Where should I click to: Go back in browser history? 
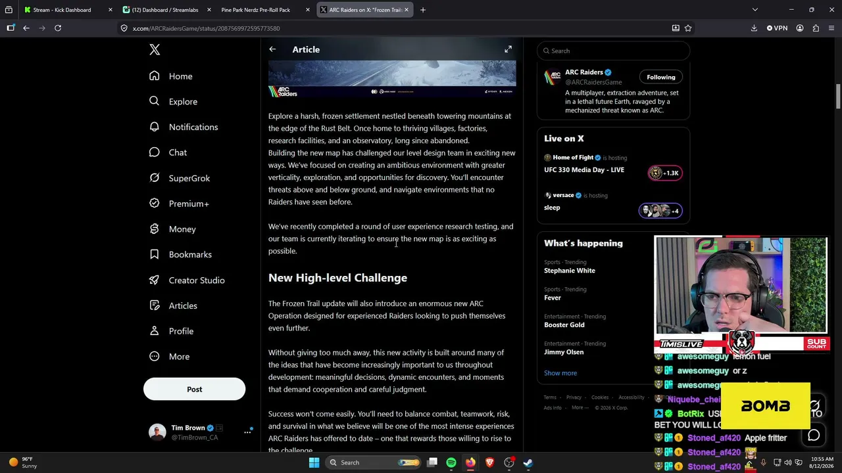click(x=26, y=28)
